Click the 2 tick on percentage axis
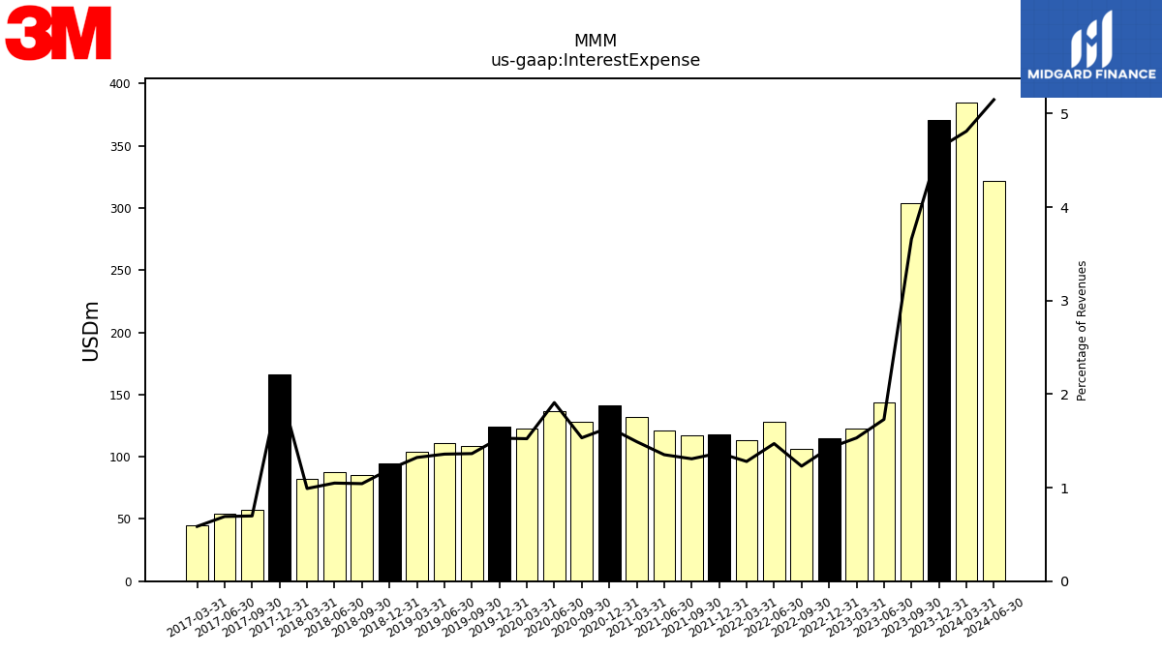 point(1064,395)
